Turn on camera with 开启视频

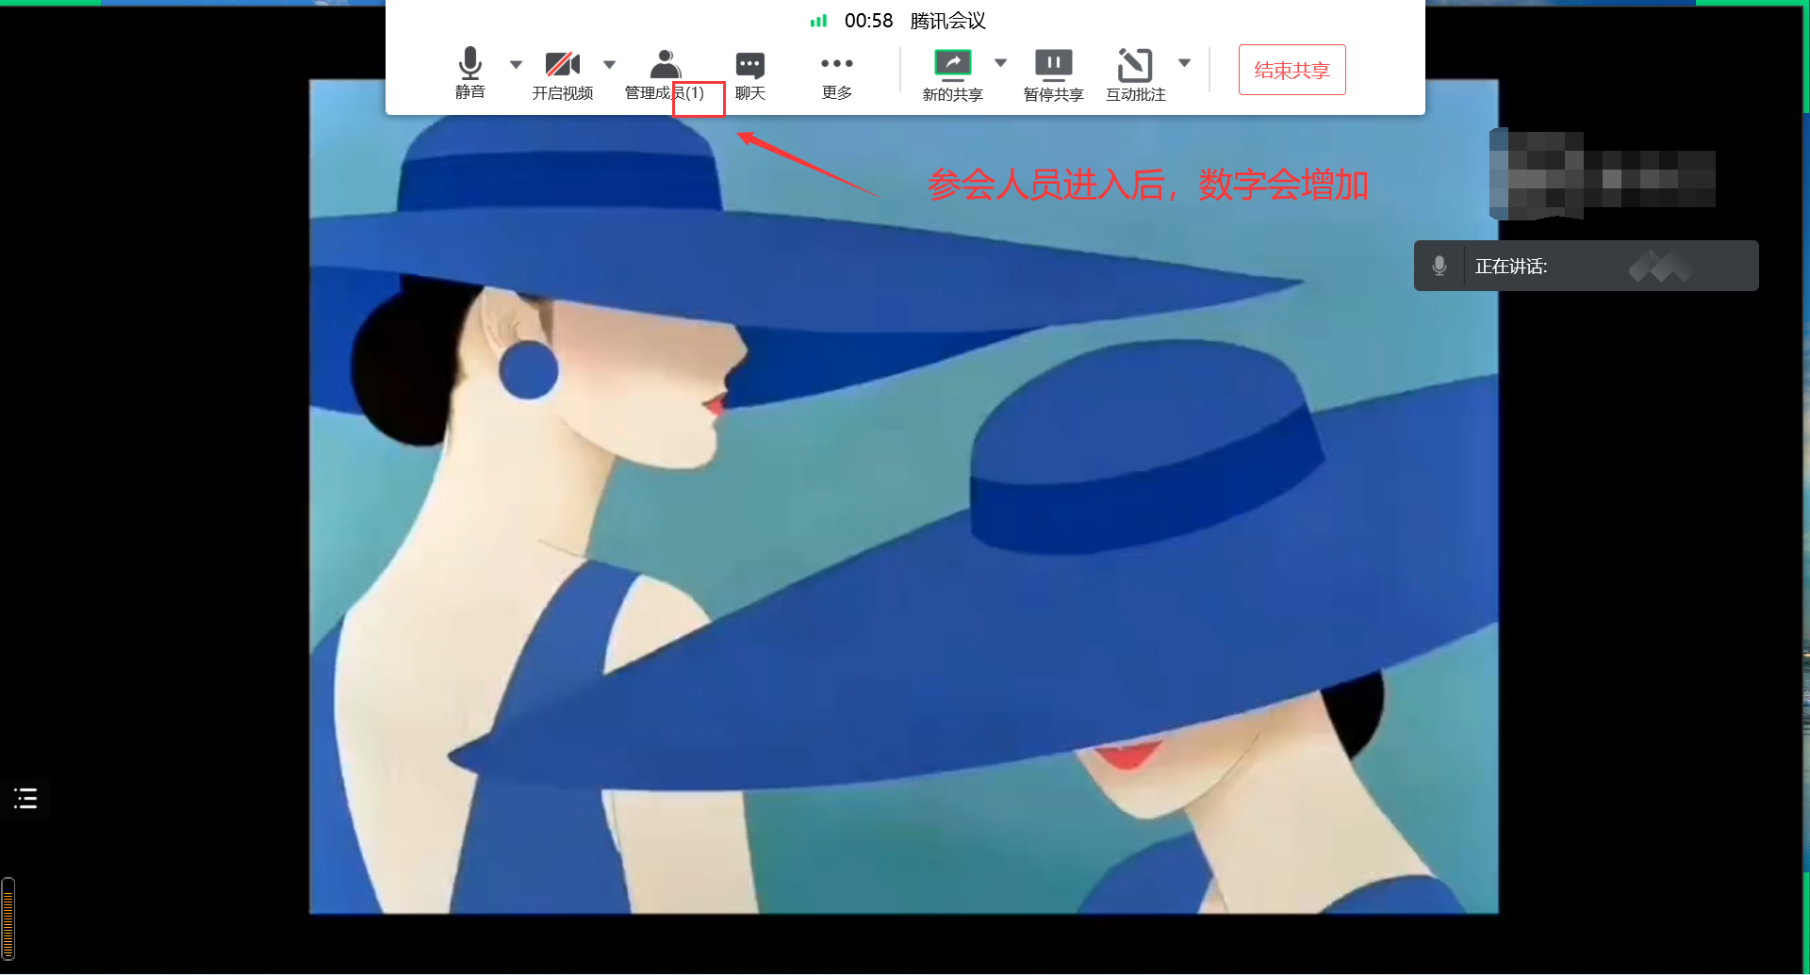click(563, 74)
